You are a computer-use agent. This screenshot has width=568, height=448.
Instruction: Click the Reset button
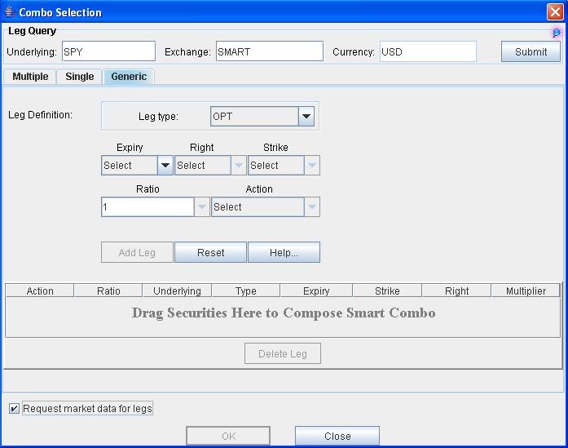click(210, 253)
